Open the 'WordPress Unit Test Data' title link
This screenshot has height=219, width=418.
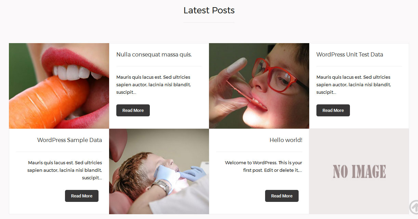350,54
